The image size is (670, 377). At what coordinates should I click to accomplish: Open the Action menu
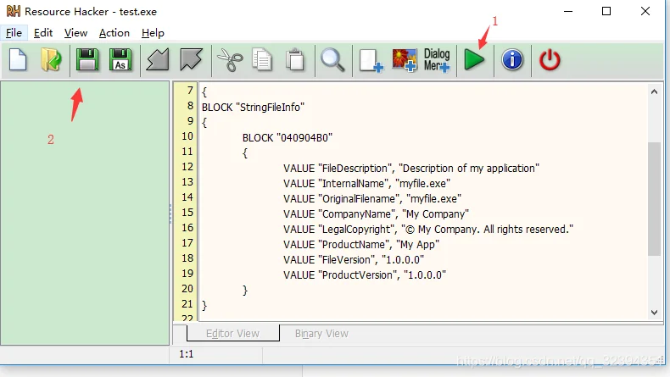[114, 33]
